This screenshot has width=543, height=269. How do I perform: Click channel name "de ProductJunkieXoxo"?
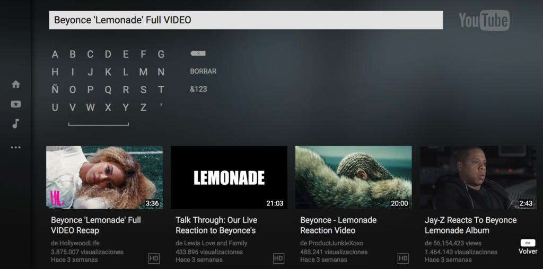coord(332,243)
